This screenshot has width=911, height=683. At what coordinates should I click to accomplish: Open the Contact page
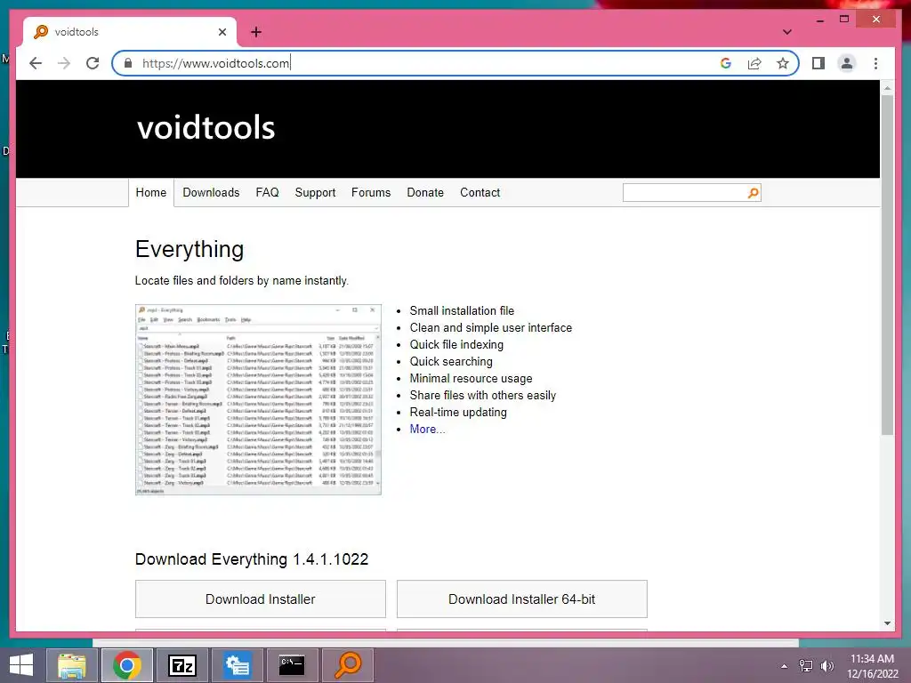pos(480,192)
